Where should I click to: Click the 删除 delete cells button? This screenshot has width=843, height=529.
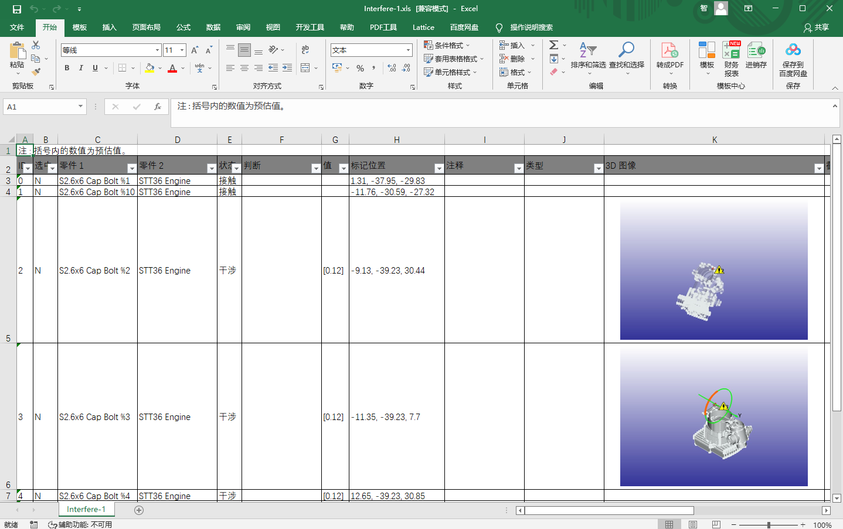tap(512, 59)
